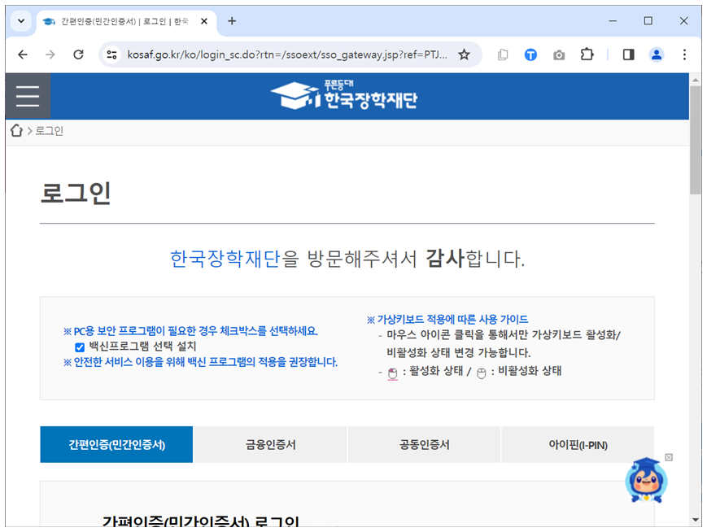The image size is (707, 532).
Task: Click the page vertical scrollbar thumb
Action: [696, 140]
